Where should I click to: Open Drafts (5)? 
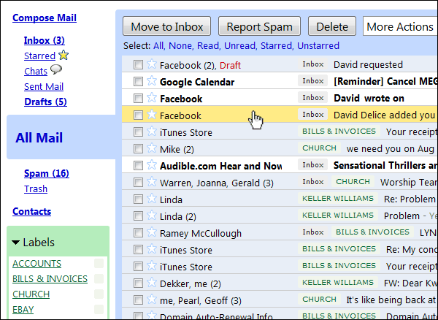(45, 102)
